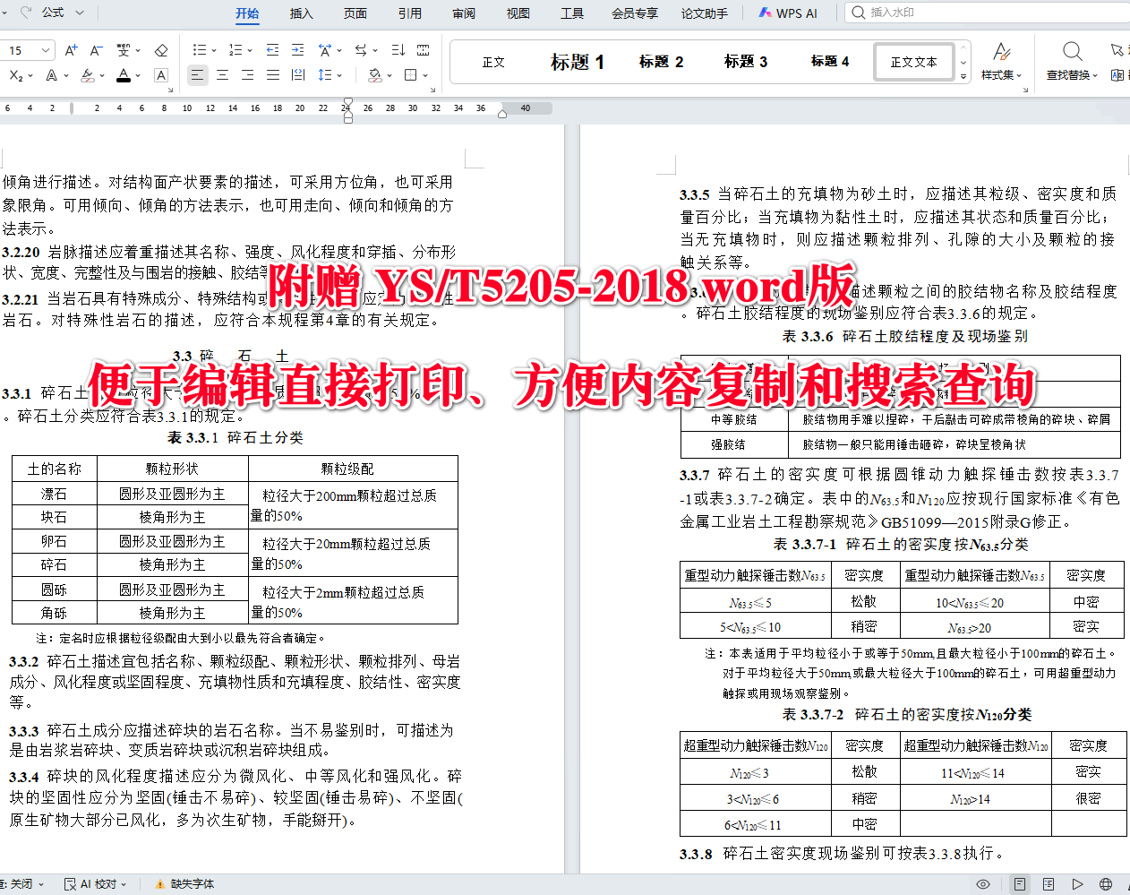Screen dimensions: 1130x895
Task: Open the 公式 quick access dropdown
Action: (80, 13)
